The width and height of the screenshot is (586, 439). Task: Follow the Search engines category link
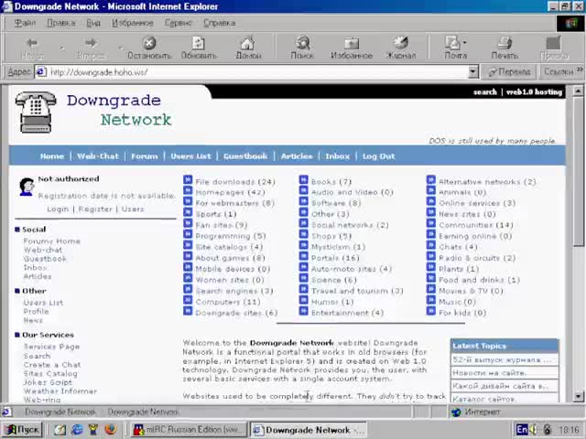(x=225, y=291)
